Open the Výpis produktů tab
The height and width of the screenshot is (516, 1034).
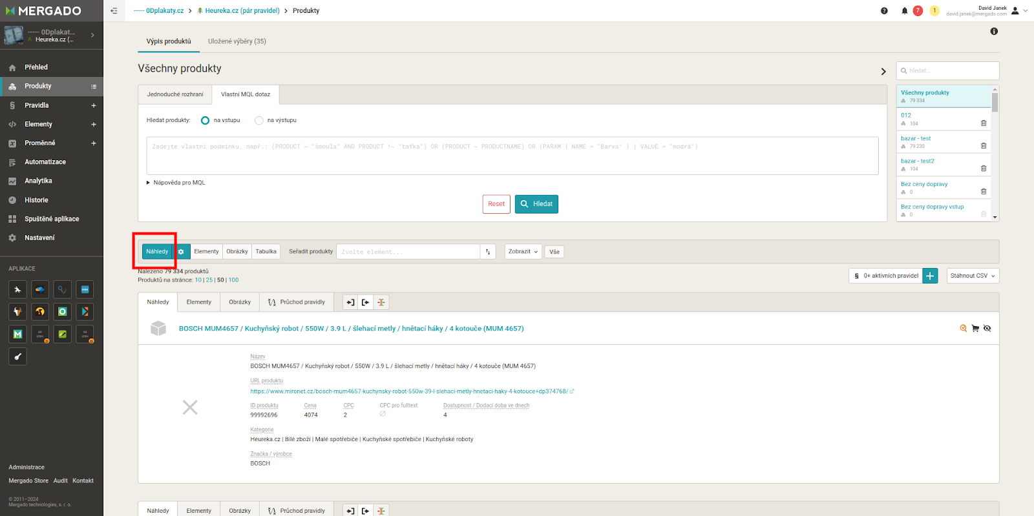tap(169, 41)
